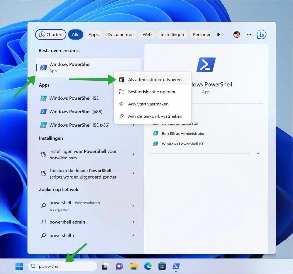This screenshot has width=293, height=274.
Task: Click the settings icon for PowerShell developer settings
Action: 43,154
